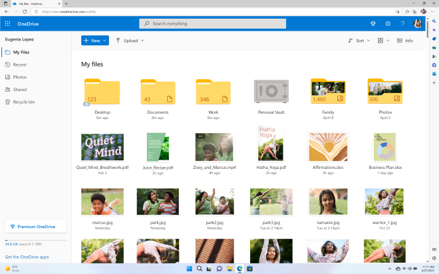Click the shared link badge on Desktop folder

86,104
